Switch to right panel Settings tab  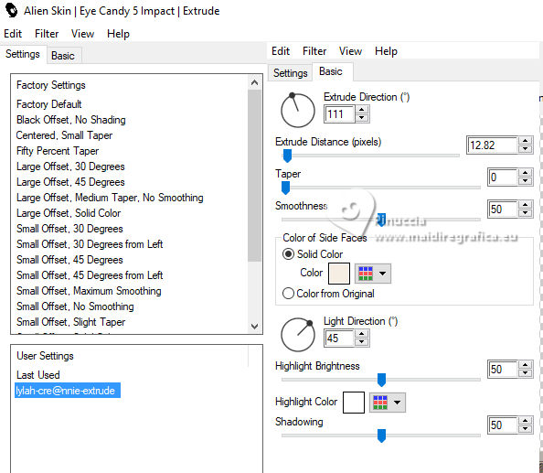290,73
